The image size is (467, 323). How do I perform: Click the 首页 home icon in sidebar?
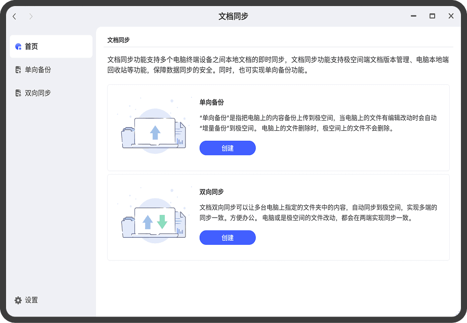pos(18,46)
